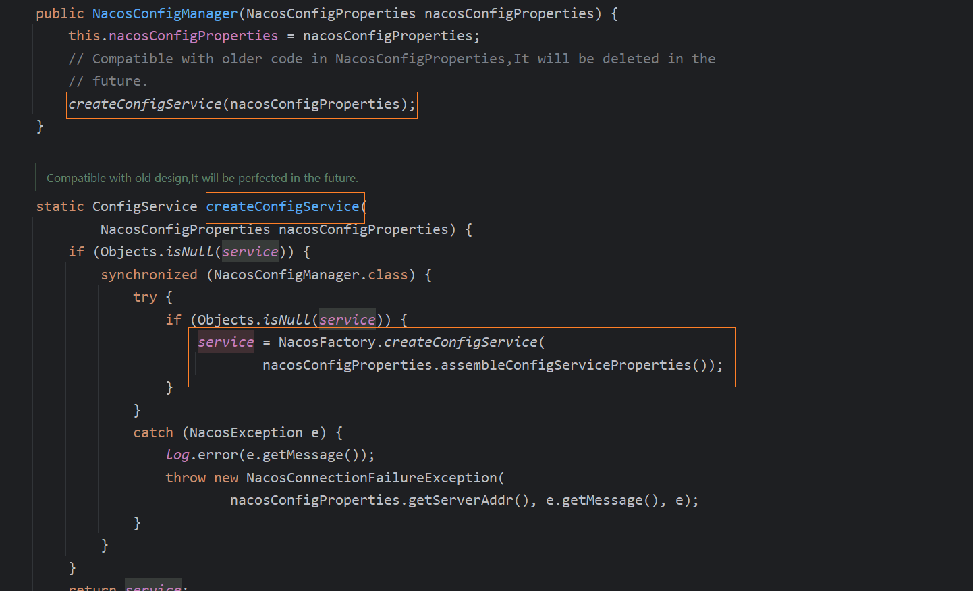Viewport: 973px width, 591px height.
Task: Click the rendered doc comment 'Compatible with old design'
Action: [x=202, y=178]
